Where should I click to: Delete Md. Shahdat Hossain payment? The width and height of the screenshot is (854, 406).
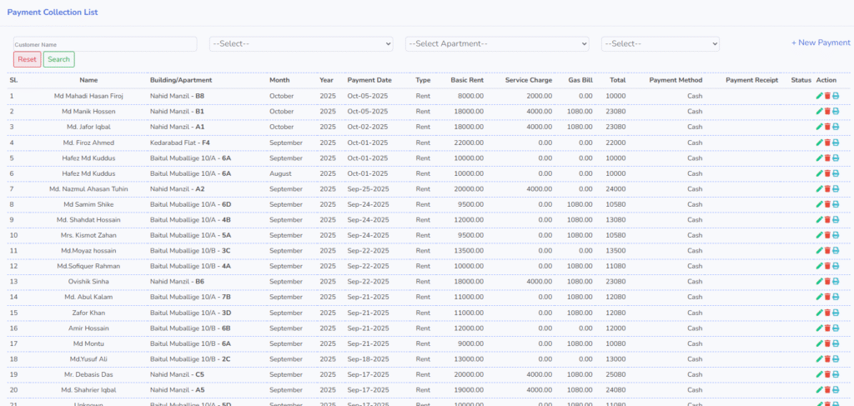coord(827,220)
